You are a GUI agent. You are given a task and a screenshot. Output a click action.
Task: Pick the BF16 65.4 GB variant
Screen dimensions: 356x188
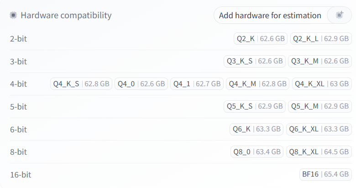click(325, 174)
